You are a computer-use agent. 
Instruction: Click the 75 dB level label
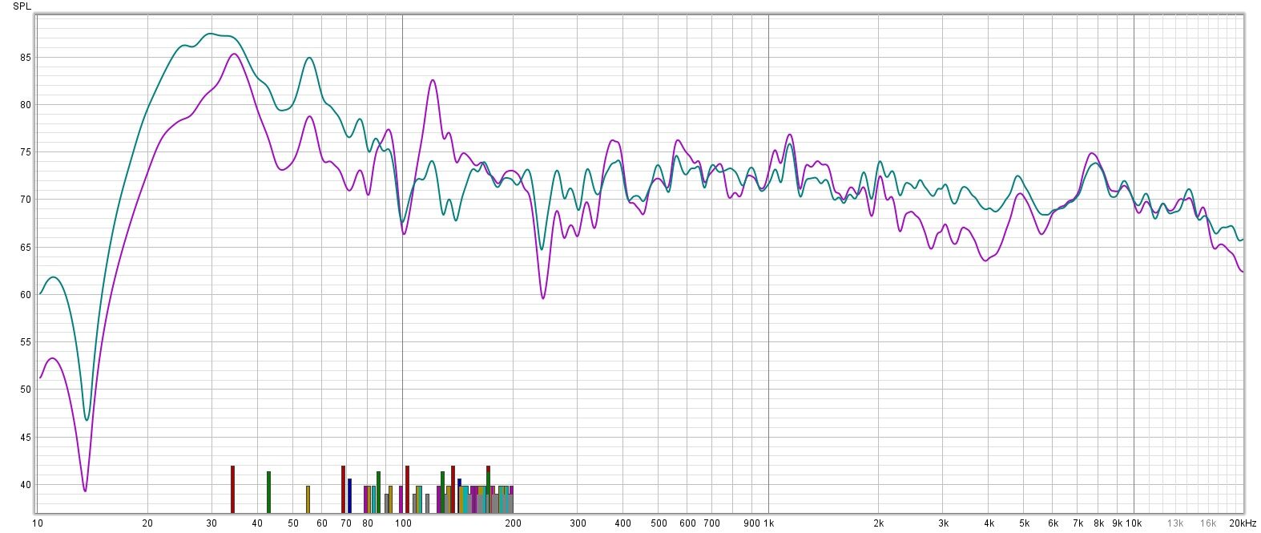[x=26, y=152]
